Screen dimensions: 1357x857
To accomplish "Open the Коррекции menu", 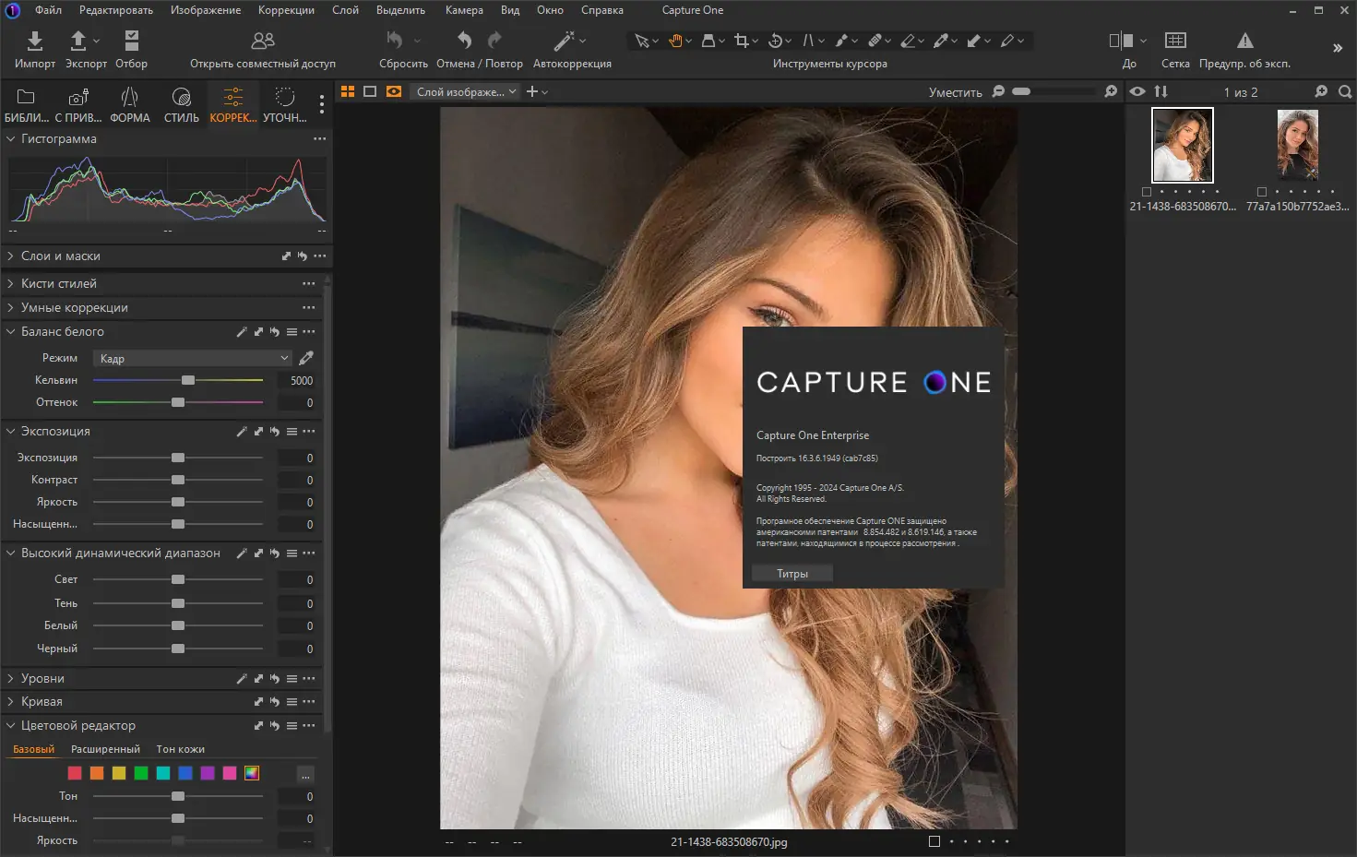I will [x=286, y=10].
